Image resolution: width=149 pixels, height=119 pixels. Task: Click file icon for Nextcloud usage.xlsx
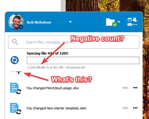coord(16,88)
